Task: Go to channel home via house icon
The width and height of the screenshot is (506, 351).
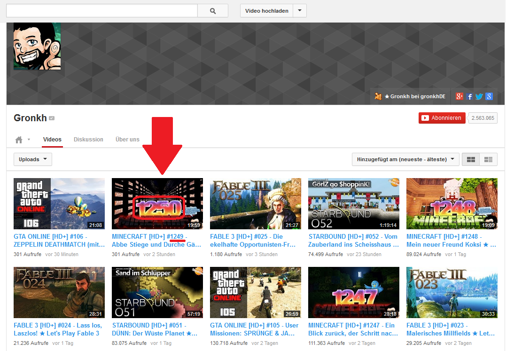Action: [x=19, y=140]
